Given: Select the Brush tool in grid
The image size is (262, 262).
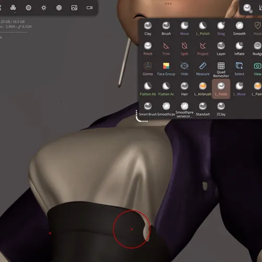Looking at the screenshot, I should click(x=166, y=29).
